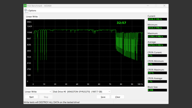Switch to the Linear Write tab

32,17
